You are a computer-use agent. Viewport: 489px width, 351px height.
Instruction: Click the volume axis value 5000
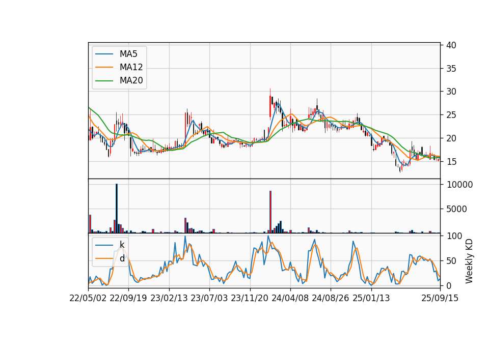pos(456,209)
